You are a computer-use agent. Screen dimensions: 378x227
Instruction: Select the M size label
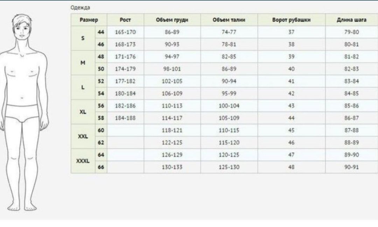click(x=83, y=63)
